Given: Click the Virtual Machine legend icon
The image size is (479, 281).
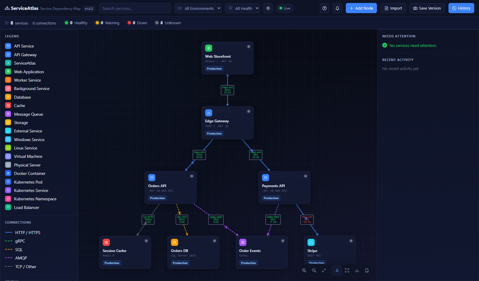Looking at the screenshot, I should click(8, 156).
